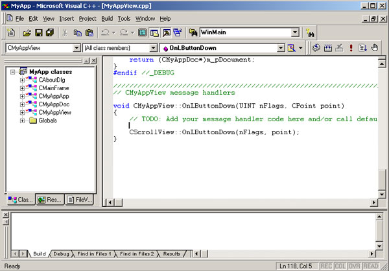Viewport: 389px width, 271px height.
Task: Select CMainFrame in the class tree
Action: click(54, 88)
